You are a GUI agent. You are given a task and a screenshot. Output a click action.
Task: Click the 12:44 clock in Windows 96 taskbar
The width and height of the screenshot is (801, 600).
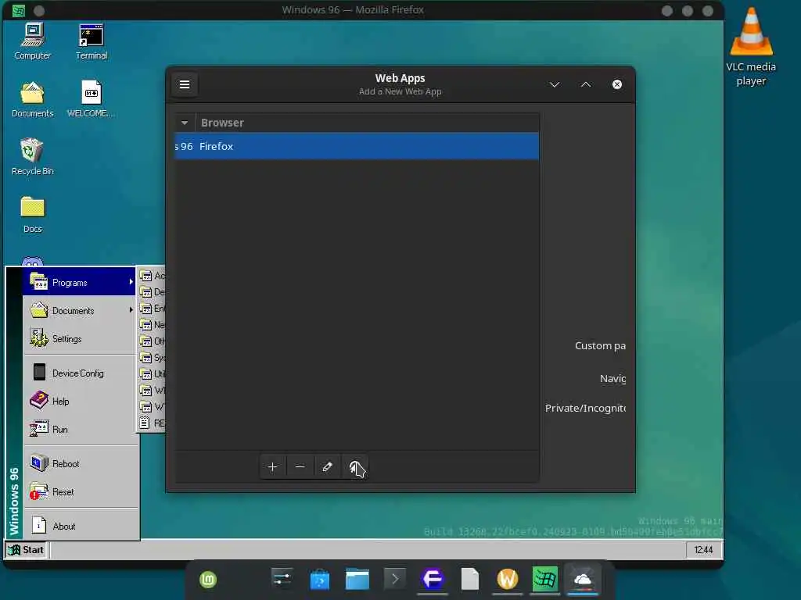pyautogui.click(x=703, y=549)
